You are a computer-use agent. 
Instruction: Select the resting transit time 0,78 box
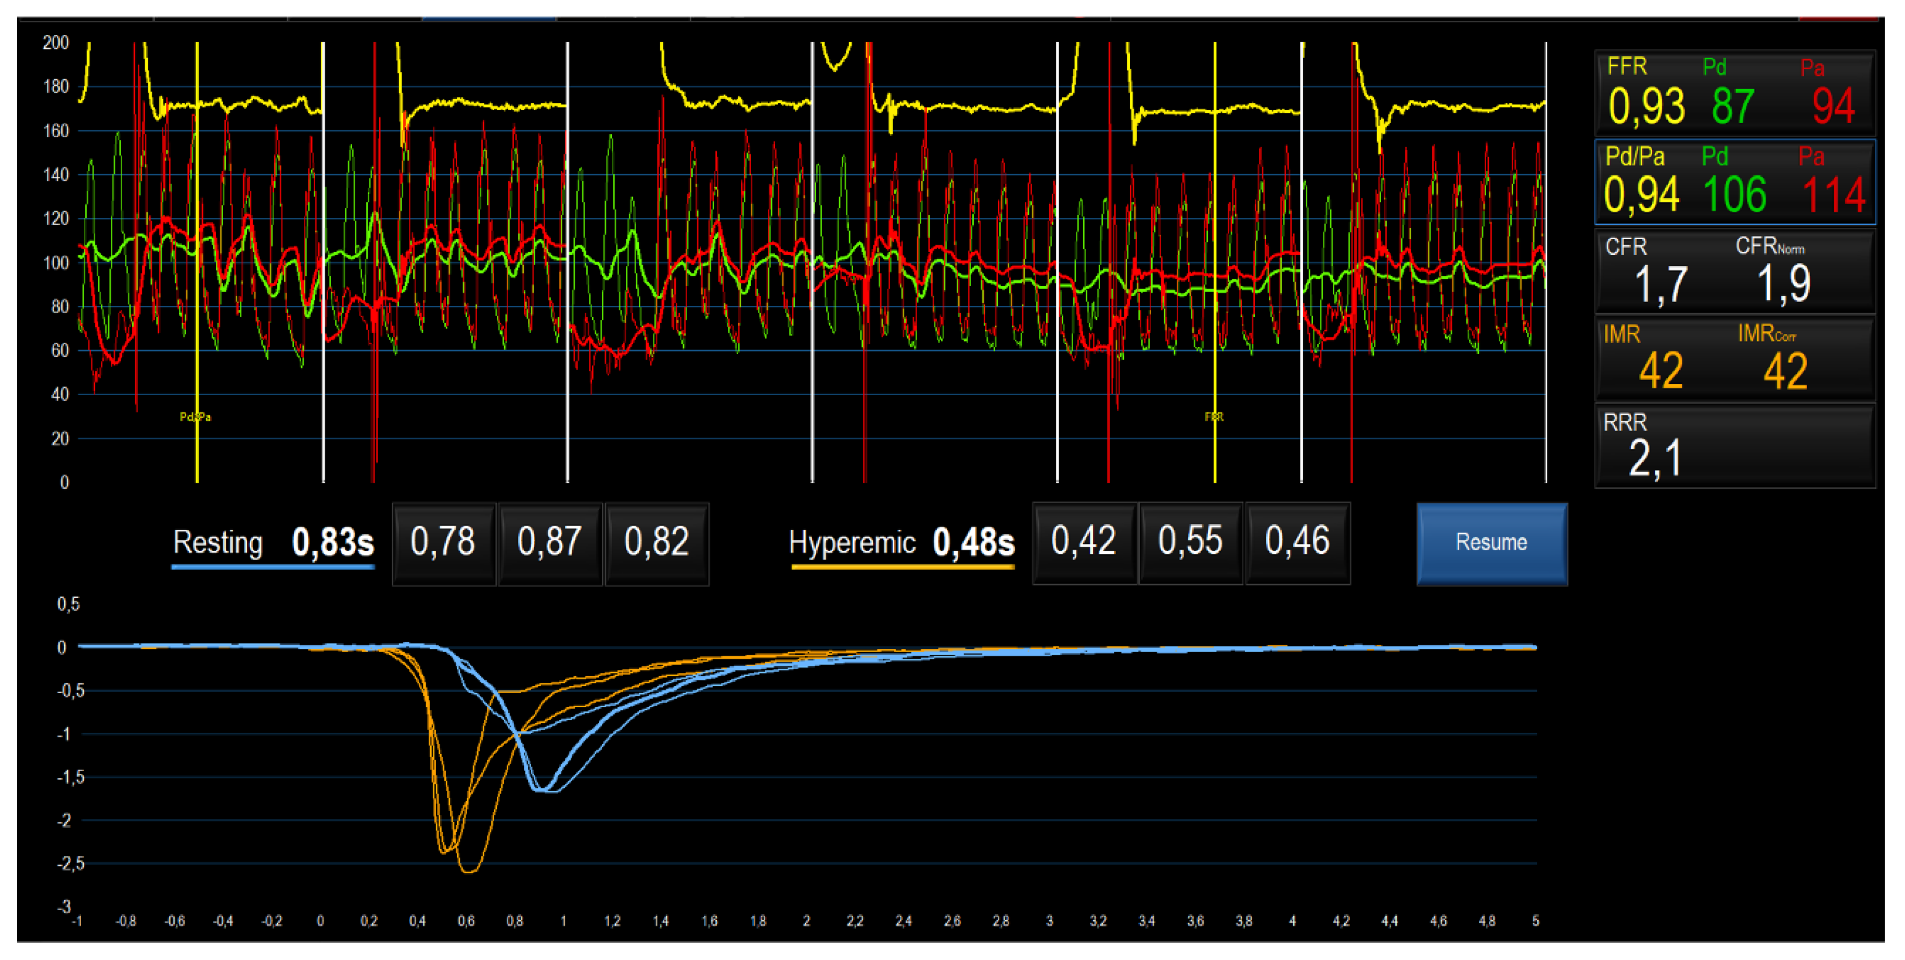coord(443,543)
